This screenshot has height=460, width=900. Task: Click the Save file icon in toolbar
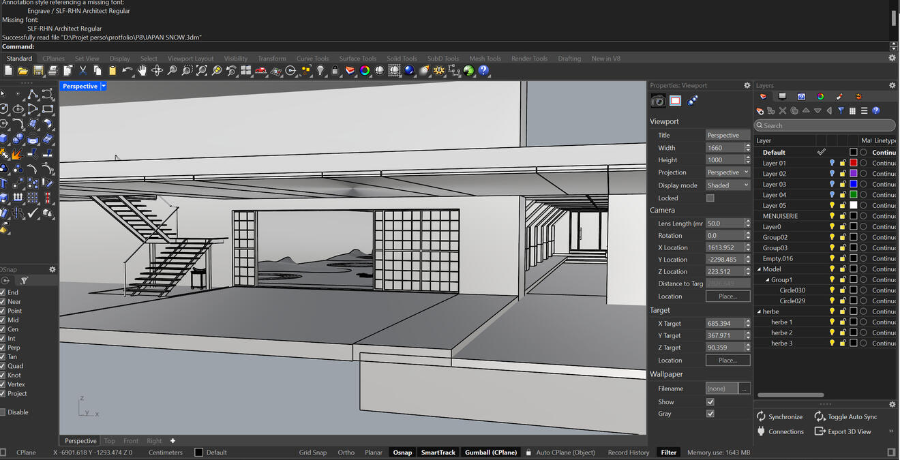point(37,70)
